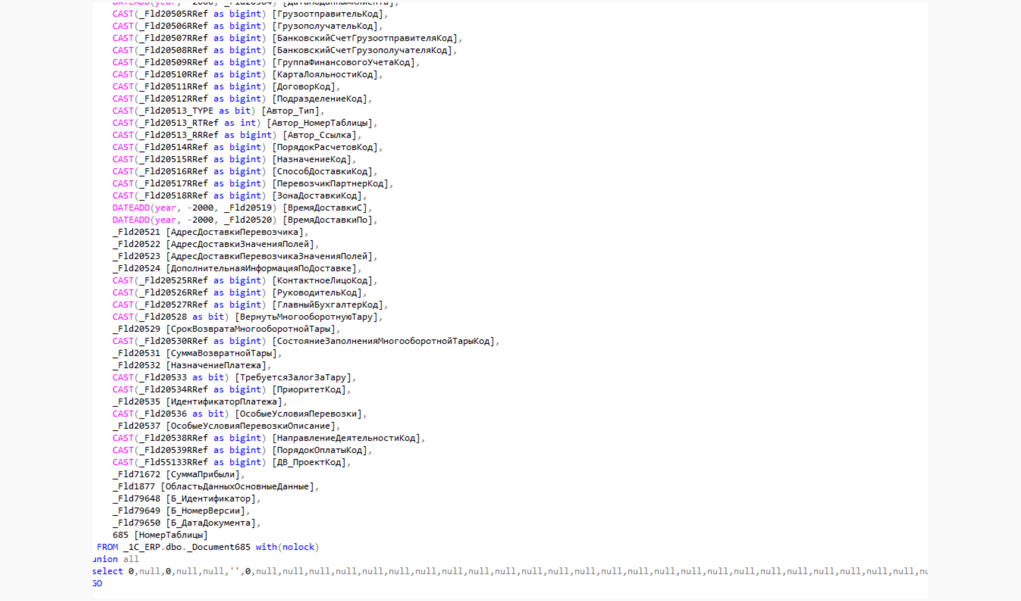Click the [Б_Идентификатор] alias

(x=211, y=499)
